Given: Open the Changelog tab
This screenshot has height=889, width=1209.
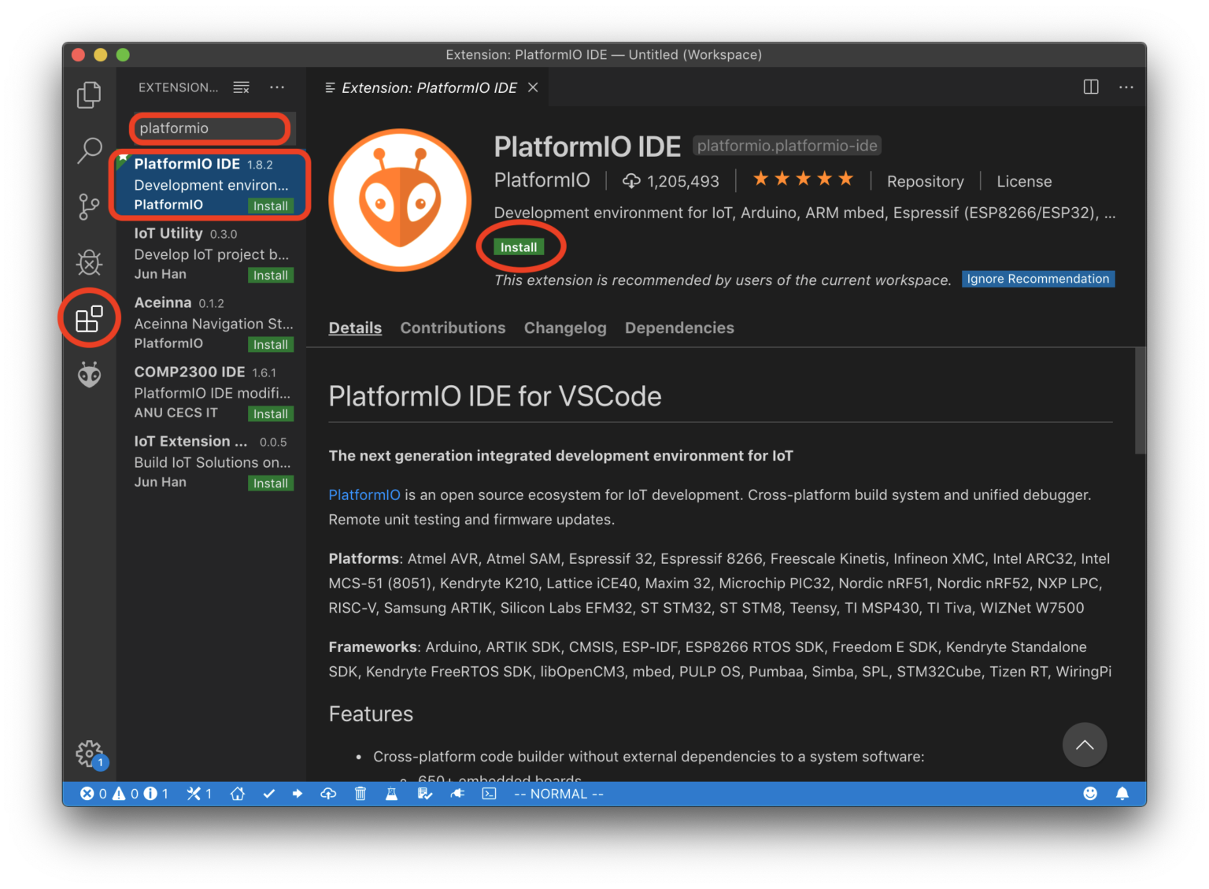Looking at the screenshot, I should pyautogui.click(x=565, y=328).
